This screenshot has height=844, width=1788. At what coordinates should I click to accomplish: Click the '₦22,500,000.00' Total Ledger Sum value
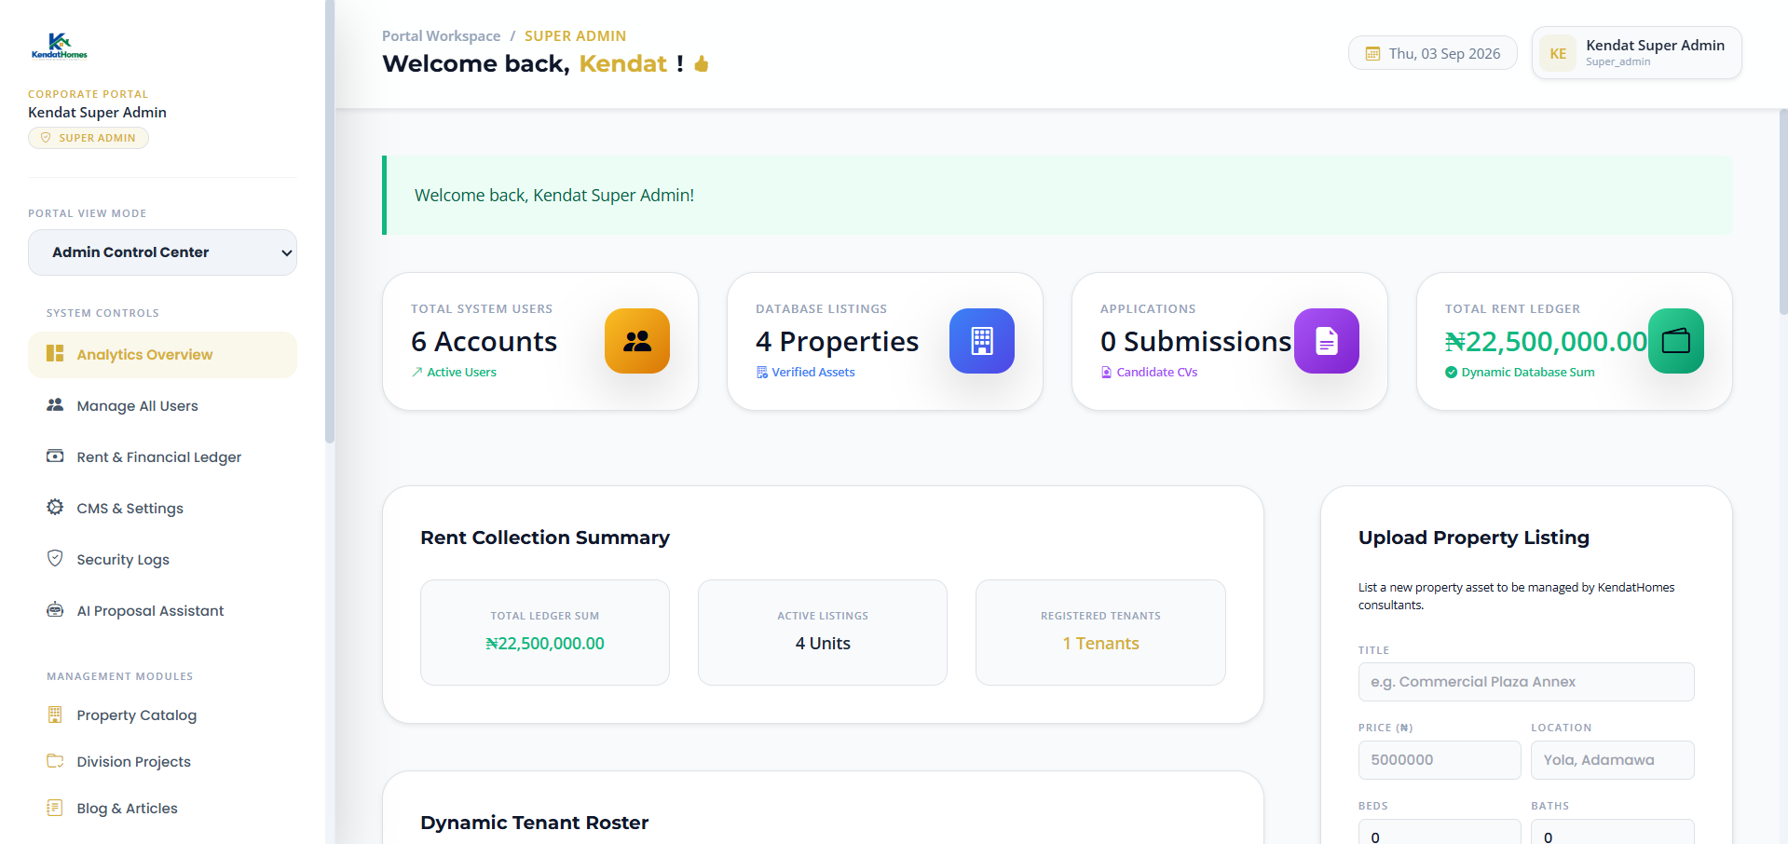[545, 644]
